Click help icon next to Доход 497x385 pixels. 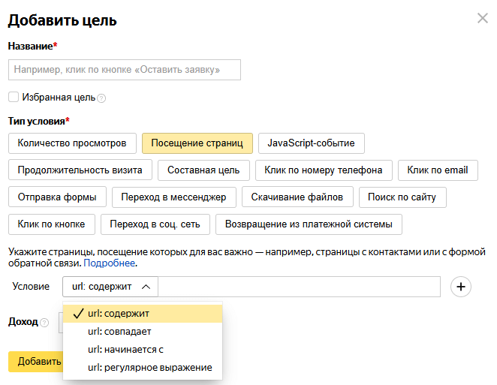(44, 323)
